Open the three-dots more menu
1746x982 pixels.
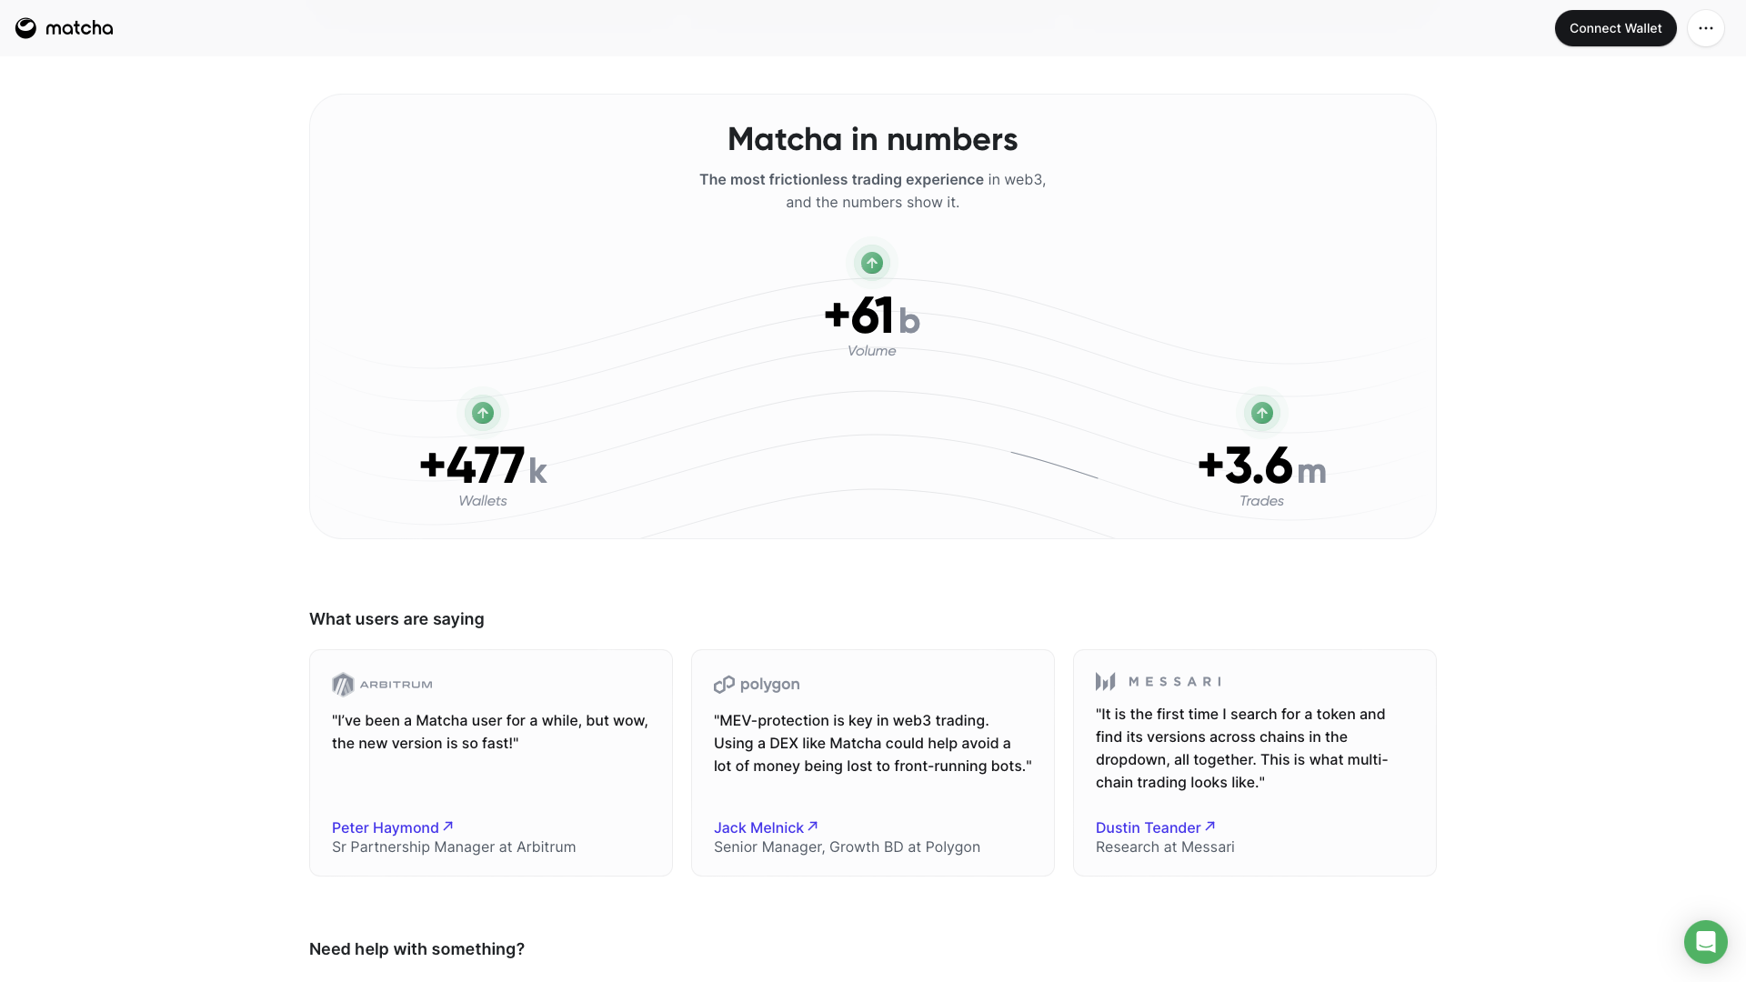(1705, 28)
